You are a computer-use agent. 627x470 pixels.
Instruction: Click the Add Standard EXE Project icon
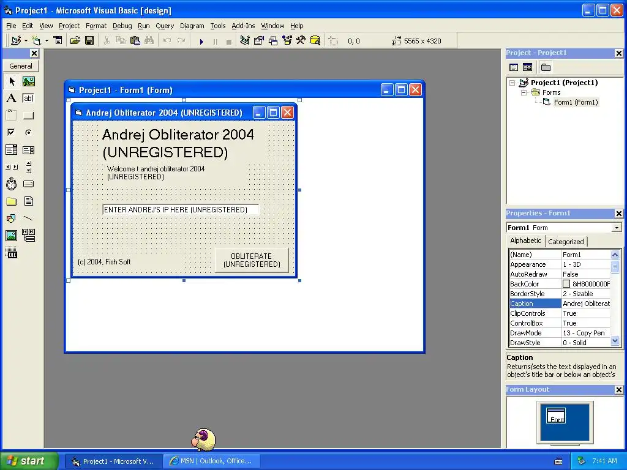[16, 40]
